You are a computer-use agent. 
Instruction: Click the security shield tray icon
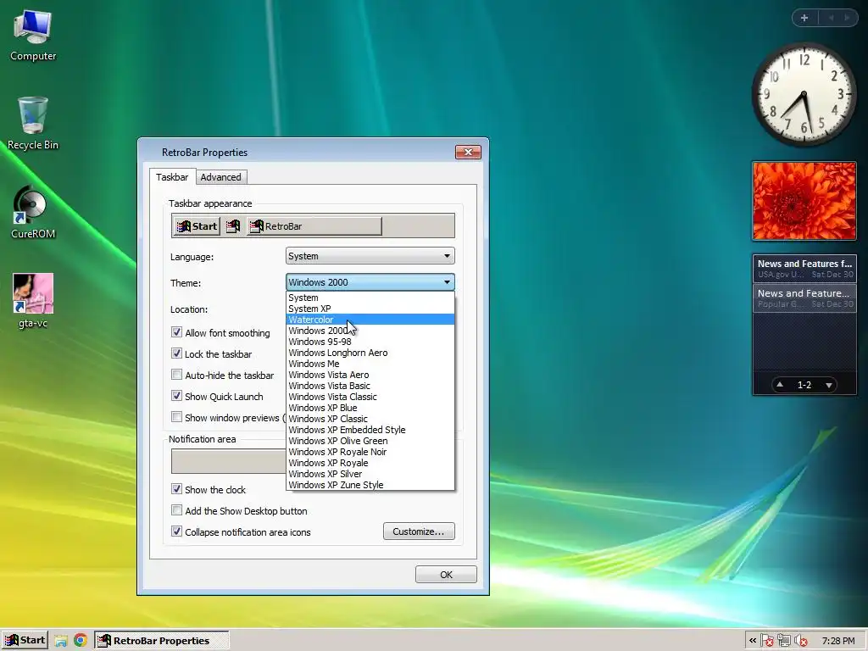(x=766, y=641)
